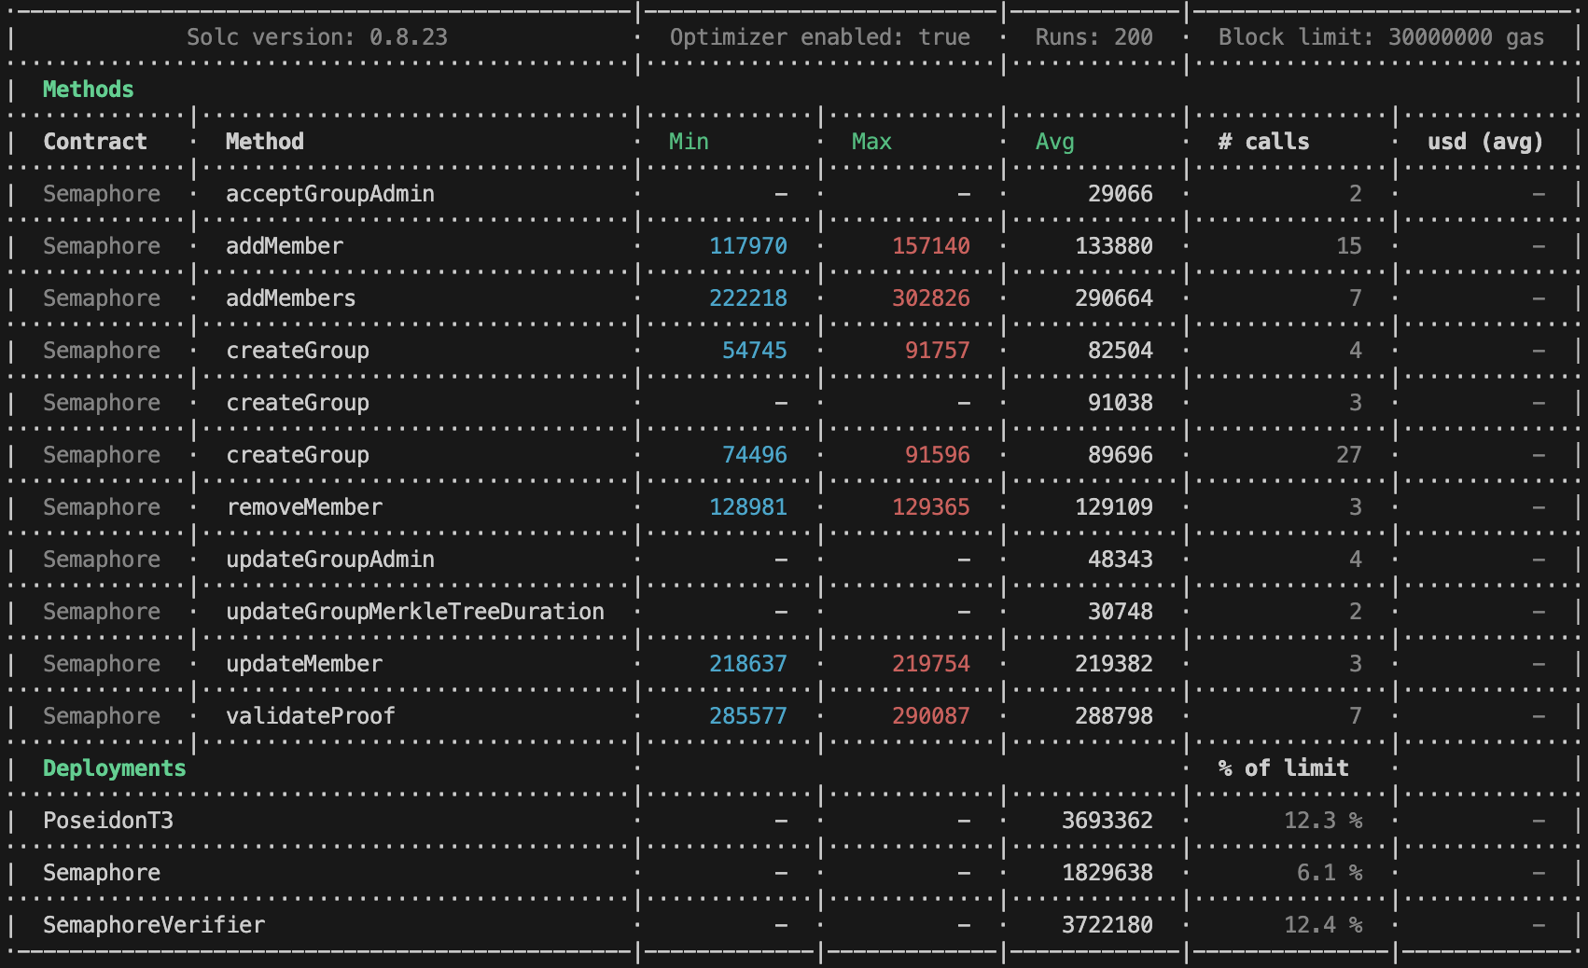Click the 'Method' column header

pyautogui.click(x=265, y=142)
